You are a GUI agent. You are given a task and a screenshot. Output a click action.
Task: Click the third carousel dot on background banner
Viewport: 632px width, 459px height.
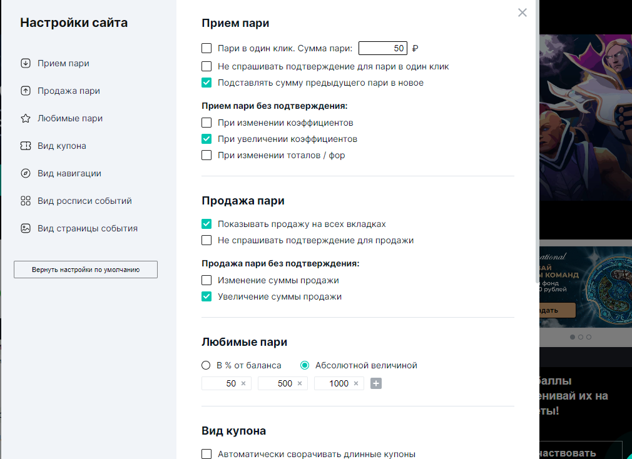(589, 337)
